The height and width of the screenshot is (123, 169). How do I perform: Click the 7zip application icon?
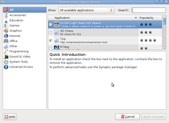pyautogui.click(x=56, y=40)
